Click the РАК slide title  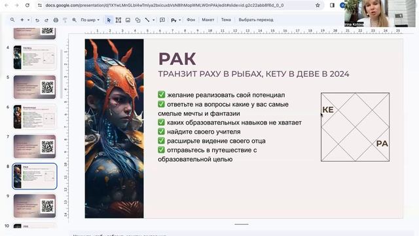pyautogui.click(x=177, y=59)
